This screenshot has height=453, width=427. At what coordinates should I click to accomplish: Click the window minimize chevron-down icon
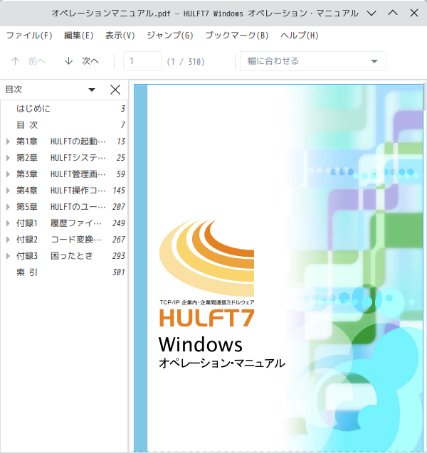pos(371,13)
